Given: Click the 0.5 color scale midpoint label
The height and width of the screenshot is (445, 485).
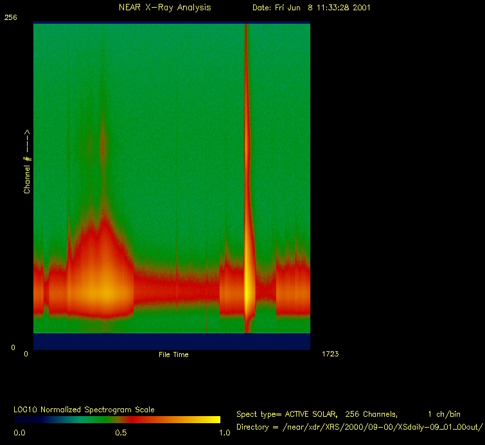Looking at the screenshot, I should (120, 433).
